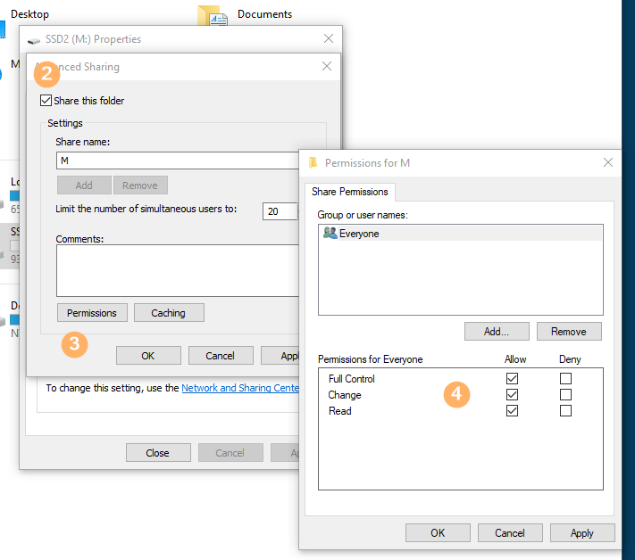This screenshot has height=560, width=635.
Task: Check Deny for Change permission
Action: [x=565, y=395]
